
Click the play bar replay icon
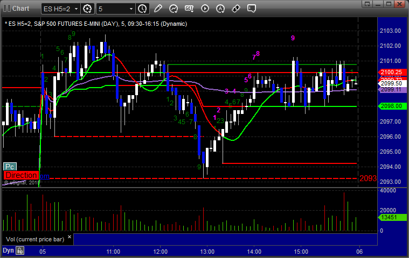205,9
